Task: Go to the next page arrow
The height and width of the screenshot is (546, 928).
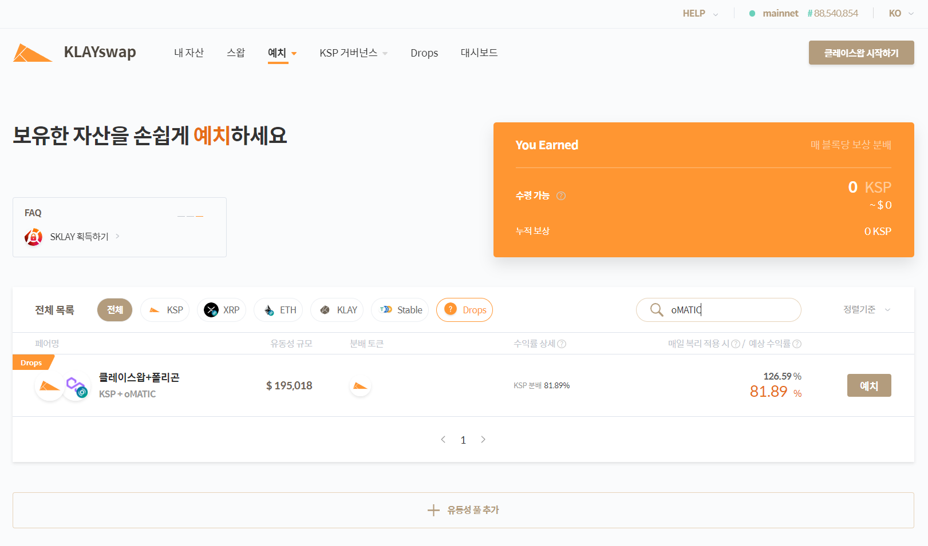Action: [483, 439]
